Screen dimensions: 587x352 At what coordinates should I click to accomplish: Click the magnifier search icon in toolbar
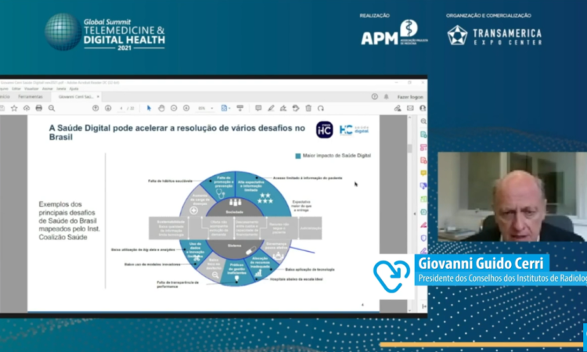(x=51, y=108)
